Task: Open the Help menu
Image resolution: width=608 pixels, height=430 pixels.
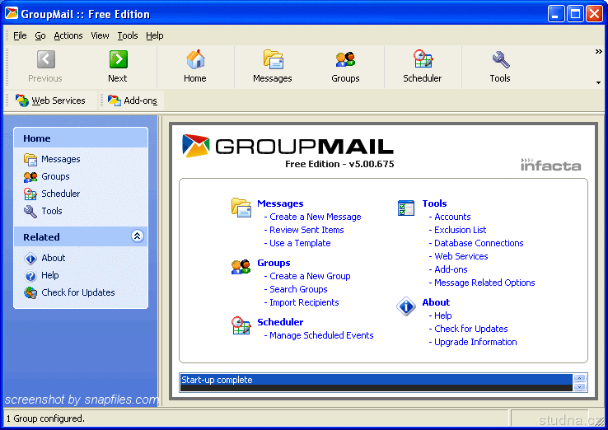Action: click(x=155, y=35)
